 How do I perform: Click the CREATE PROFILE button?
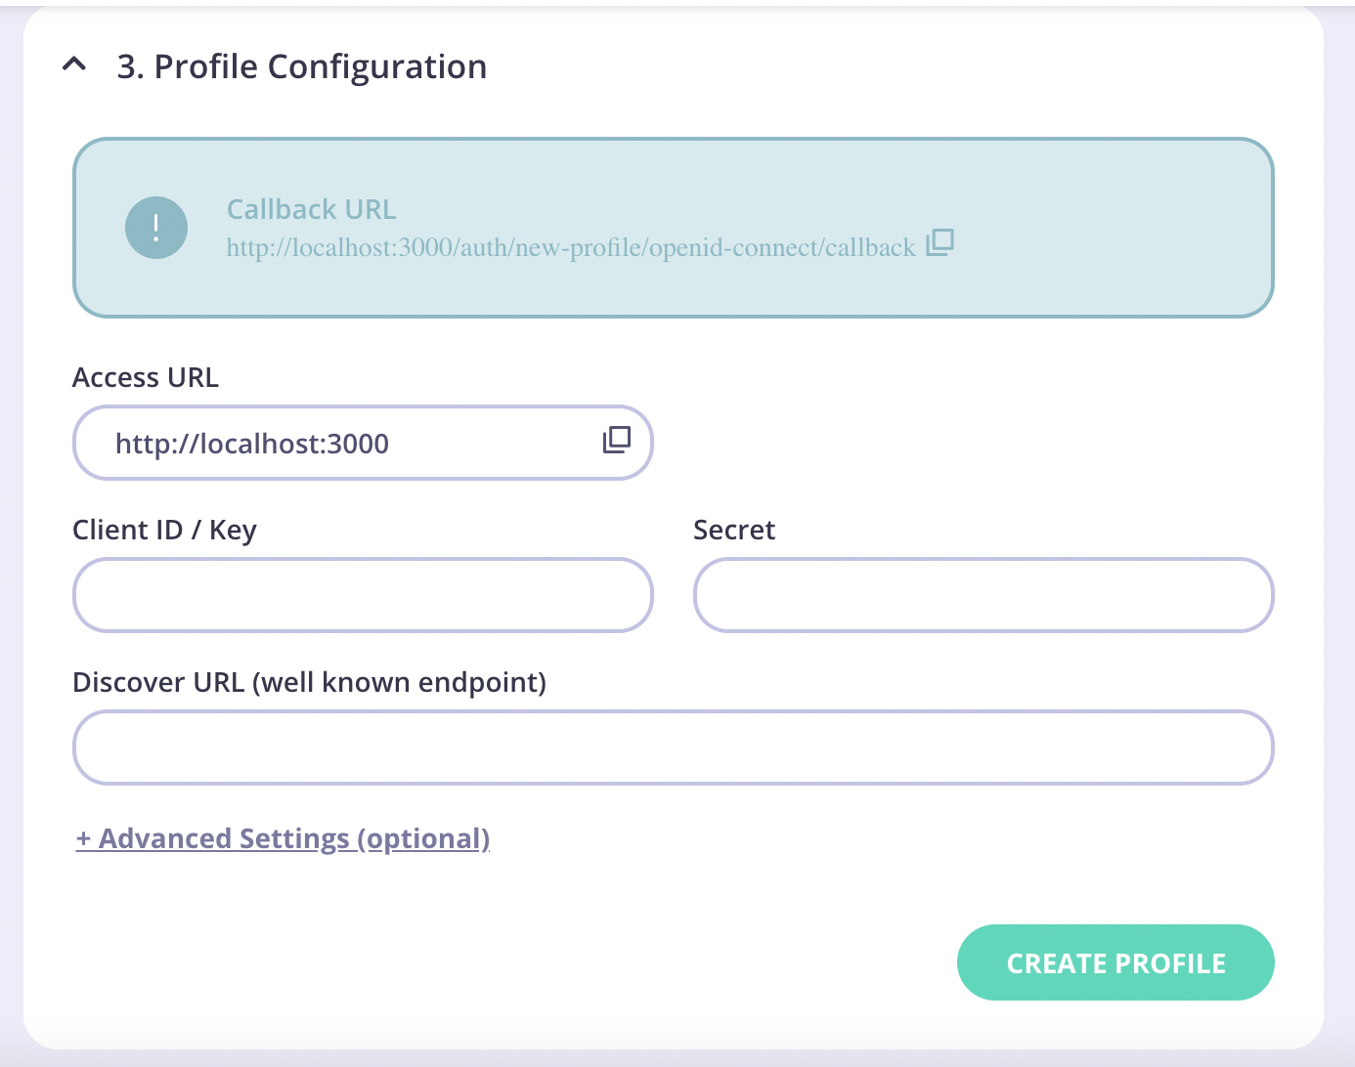[1115, 962]
